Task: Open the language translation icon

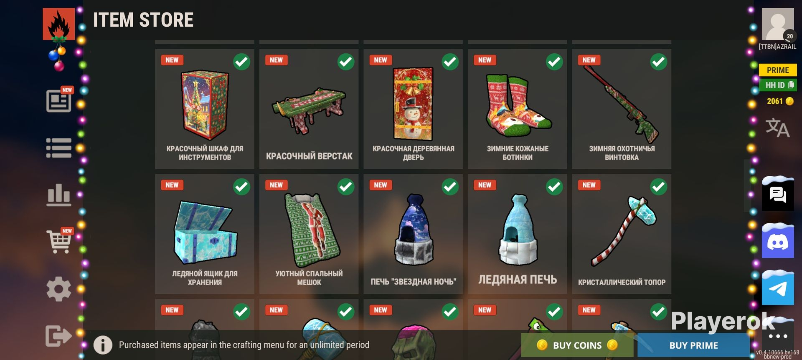Action: tap(777, 127)
